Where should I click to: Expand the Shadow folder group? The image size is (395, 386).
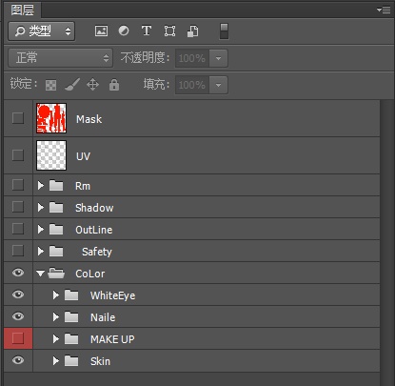(x=40, y=208)
